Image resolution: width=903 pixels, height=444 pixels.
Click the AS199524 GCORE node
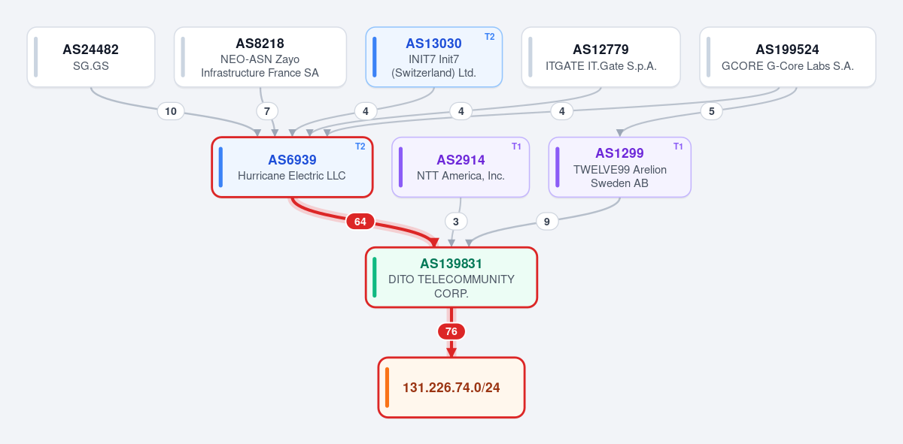coord(788,57)
